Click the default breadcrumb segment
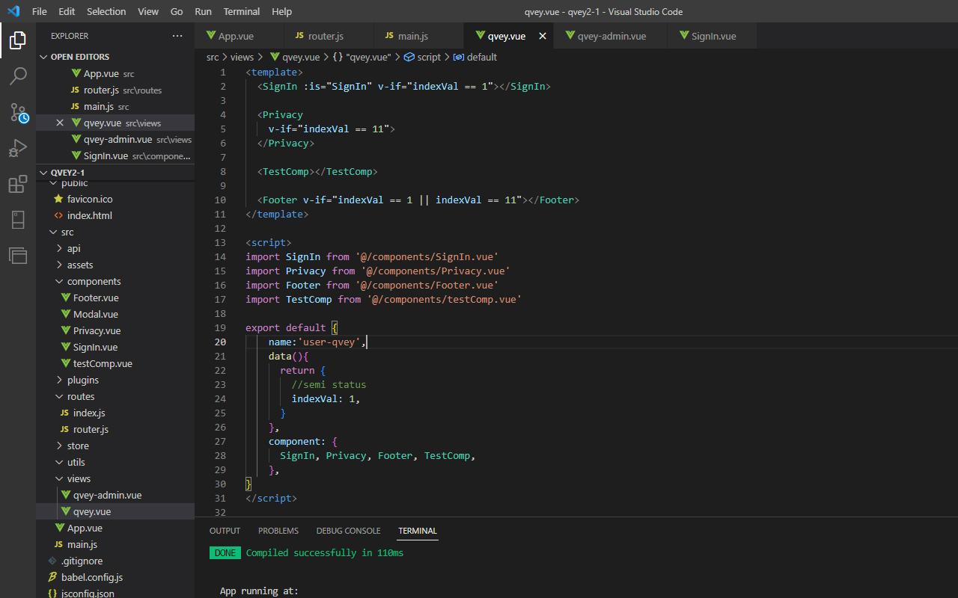 [x=475, y=57]
